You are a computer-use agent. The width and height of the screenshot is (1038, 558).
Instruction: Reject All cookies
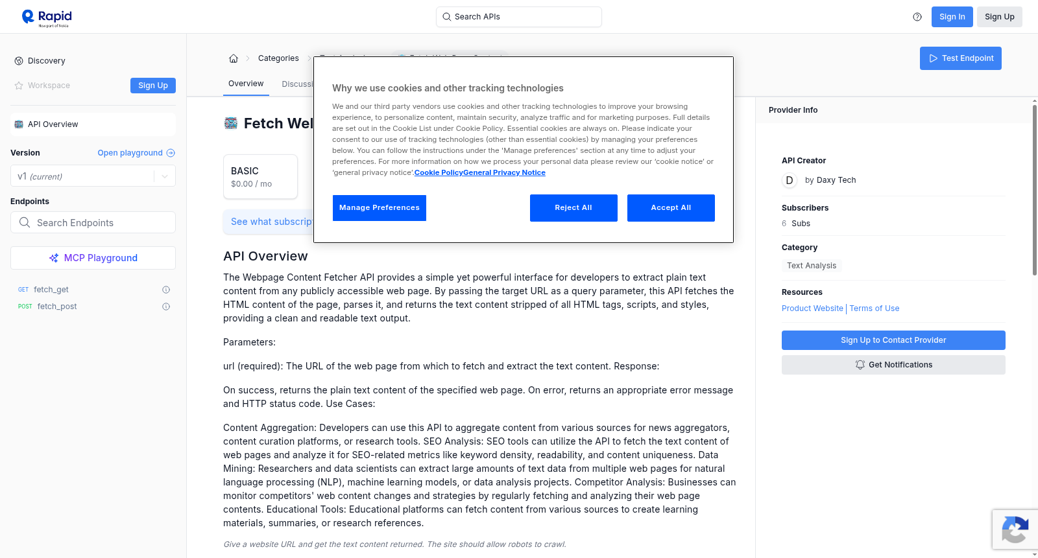[x=573, y=208]
